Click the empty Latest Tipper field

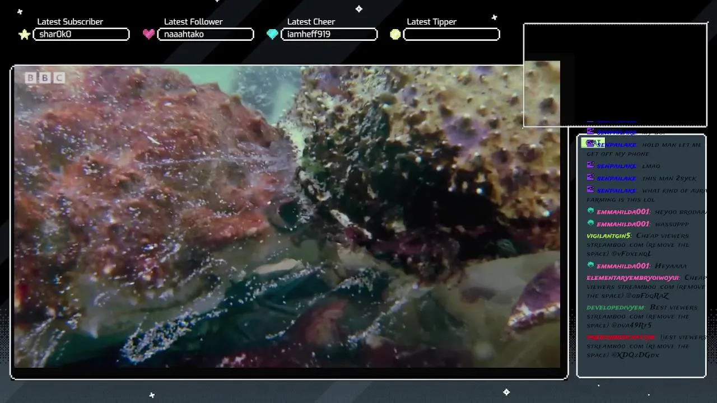click(451, 34)
